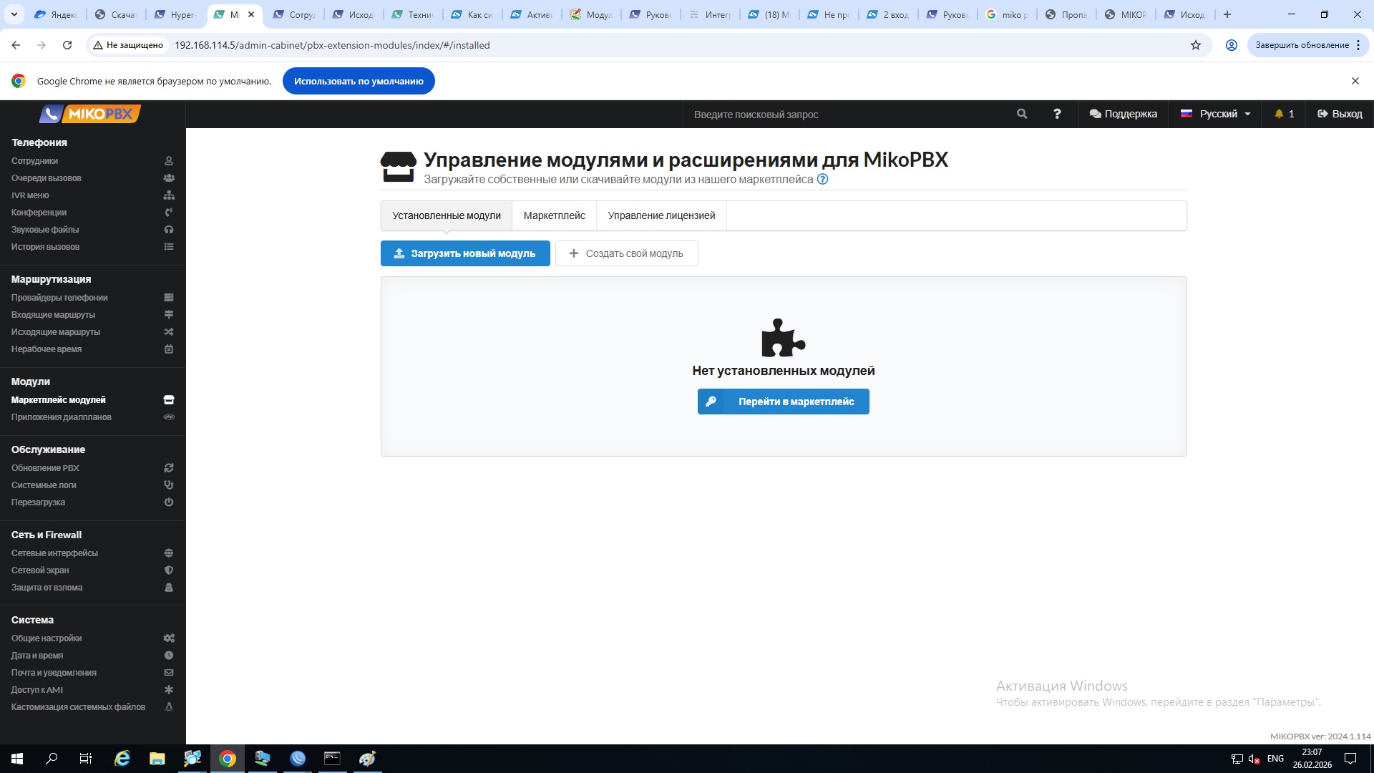Click the notification bell icon
This screenshot has width=1374, height=773.
pos(1279,114)
